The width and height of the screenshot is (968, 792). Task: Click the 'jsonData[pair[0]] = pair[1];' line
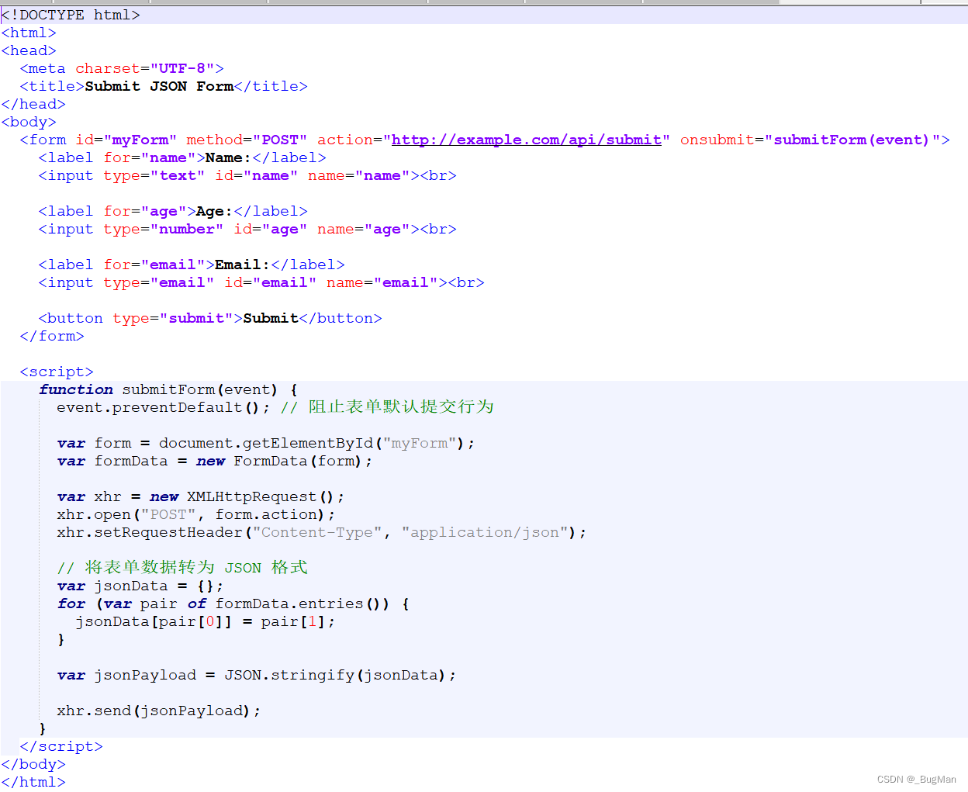pos(206,621)
